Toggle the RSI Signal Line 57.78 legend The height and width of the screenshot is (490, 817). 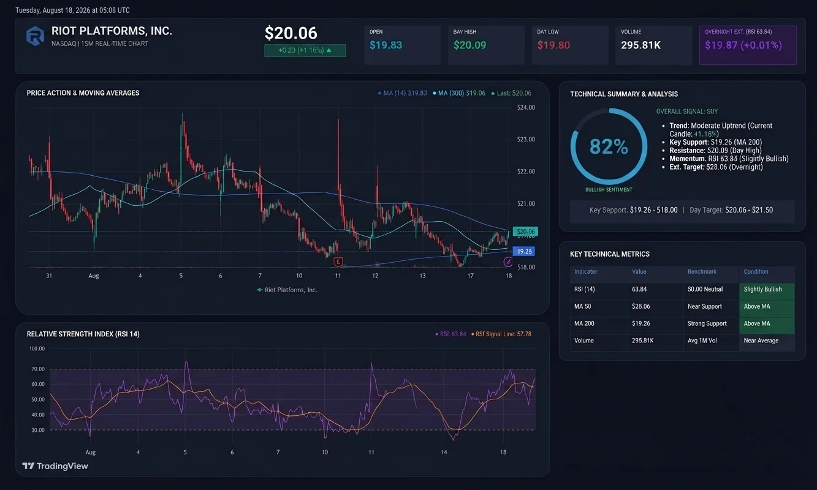(x=501, y=334)
